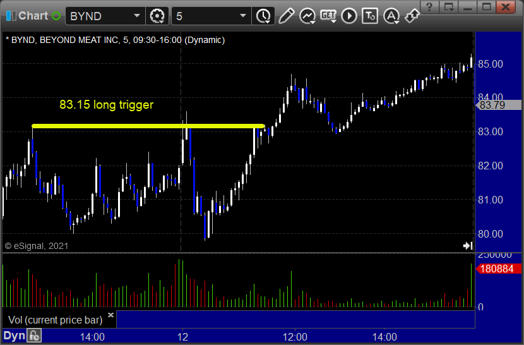This screenshot has width=524, height=345.
Task: Click the 85.00 price axis label
Action: 491,64
